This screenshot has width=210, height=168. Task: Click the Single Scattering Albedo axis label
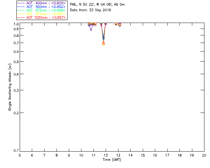pyautogui.click(x=10, y=87)
